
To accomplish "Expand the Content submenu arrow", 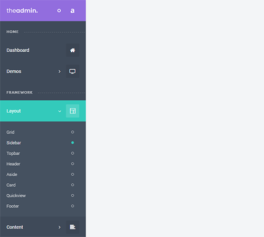I will coord(60,227).
